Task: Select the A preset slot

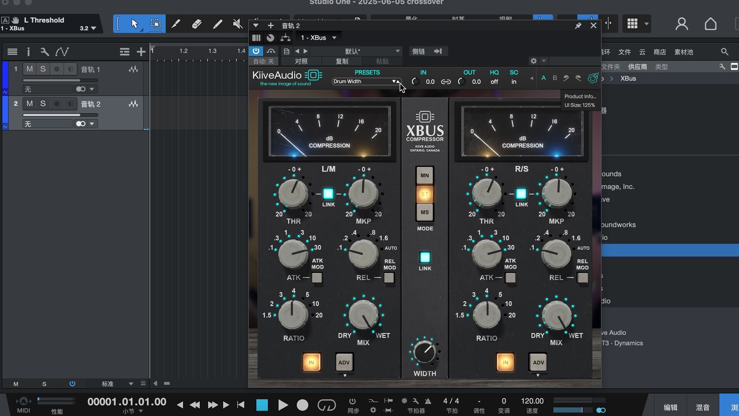Action: pyautogui.click(x=543, y=78)
